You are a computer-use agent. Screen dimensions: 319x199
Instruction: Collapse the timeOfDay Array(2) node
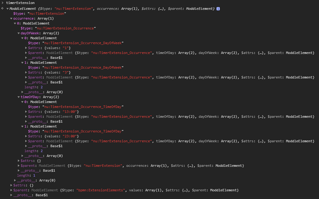pos(18,97)
